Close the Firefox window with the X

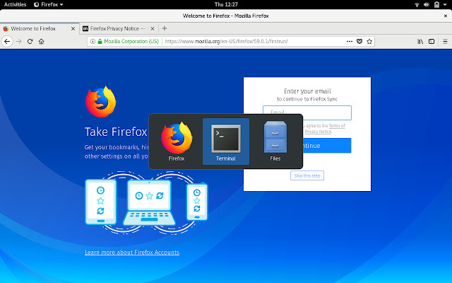(x=446, y=16)
